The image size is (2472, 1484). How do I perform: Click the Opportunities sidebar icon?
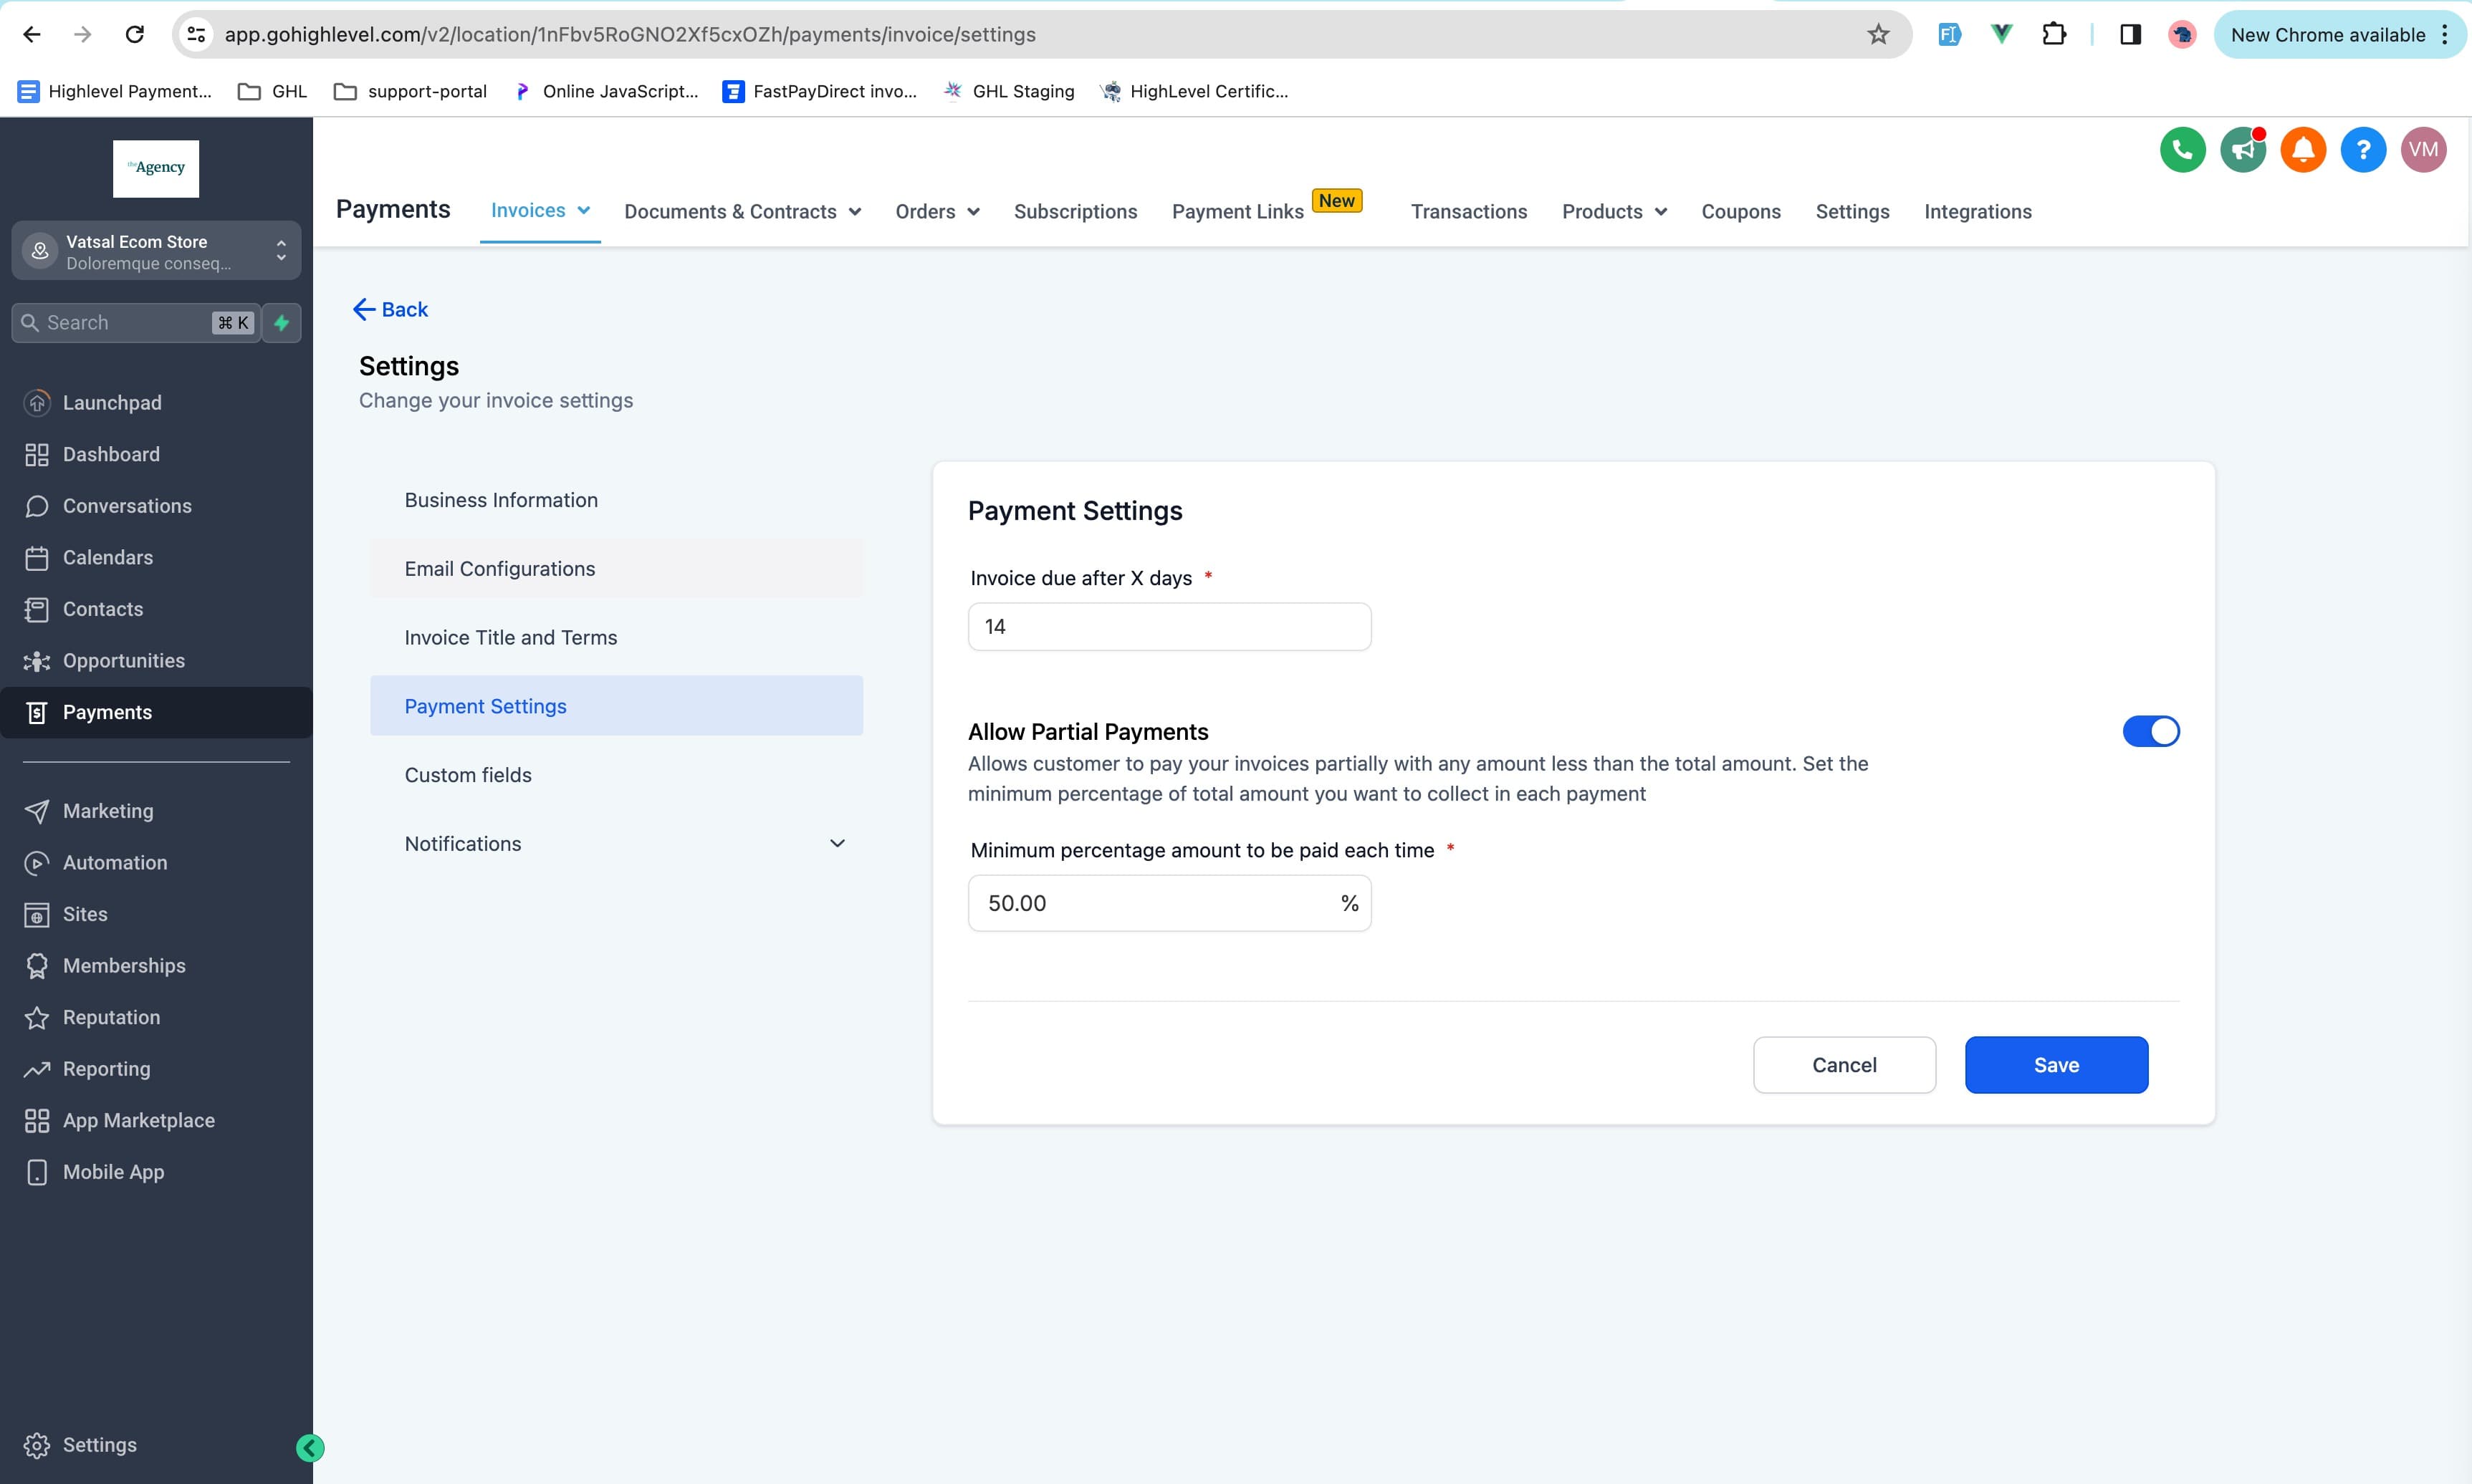37,661
